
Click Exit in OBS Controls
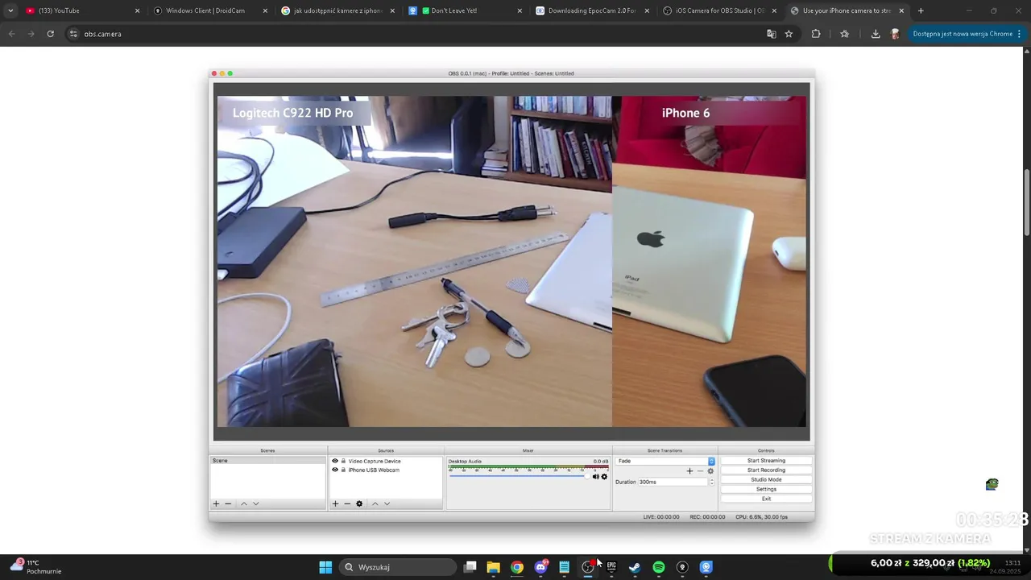[766, 499]
